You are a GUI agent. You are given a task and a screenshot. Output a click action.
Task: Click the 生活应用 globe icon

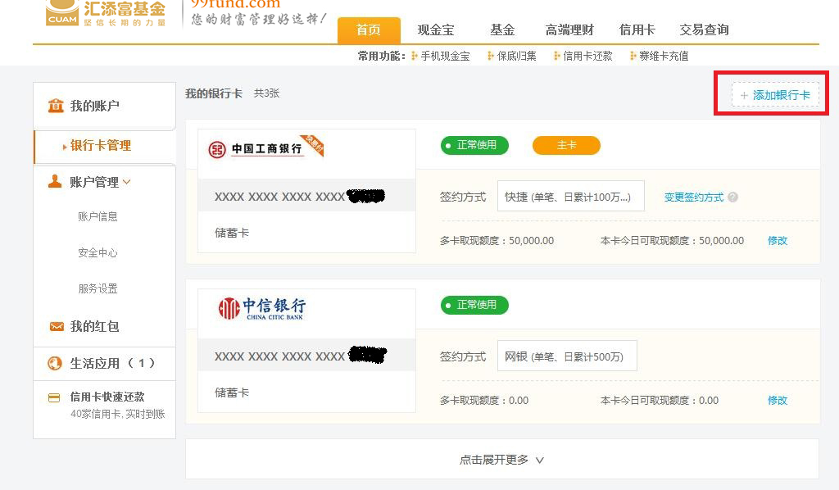pos(56,363)
